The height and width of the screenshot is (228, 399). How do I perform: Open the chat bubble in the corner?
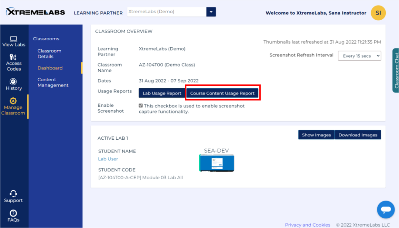[386, 210]
